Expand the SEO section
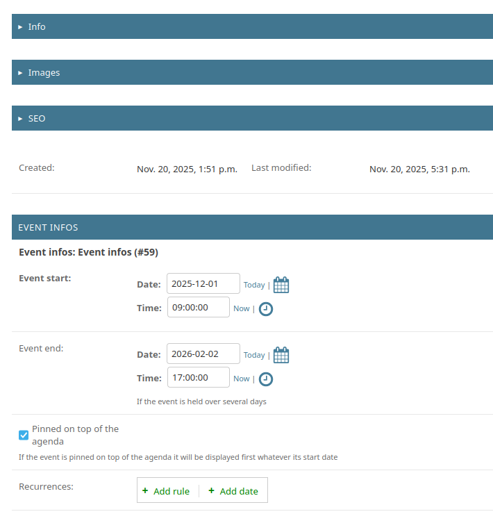The height and width of the screenshot is (514, 493). click(37, 118)
